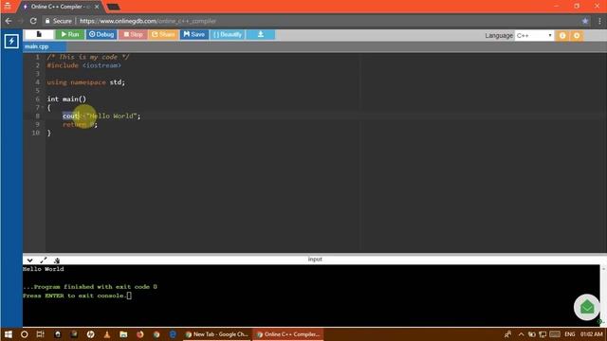View the Secure padlock site info

59,21
